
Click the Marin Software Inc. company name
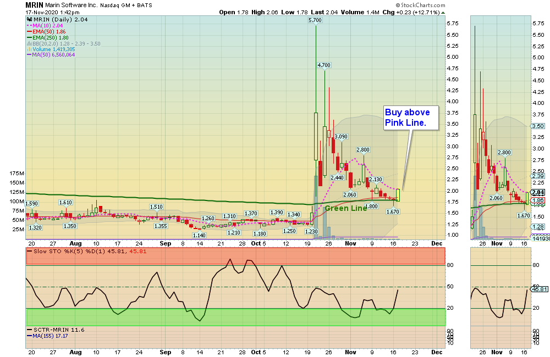pos(71,5)
